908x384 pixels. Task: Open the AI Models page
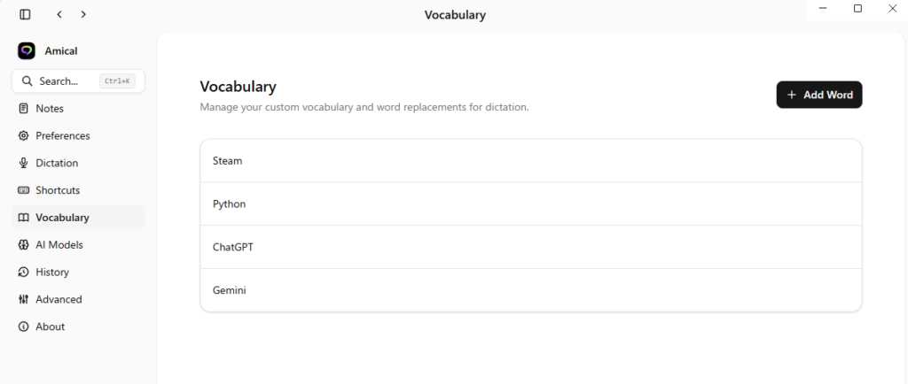(x=59, y=245)
